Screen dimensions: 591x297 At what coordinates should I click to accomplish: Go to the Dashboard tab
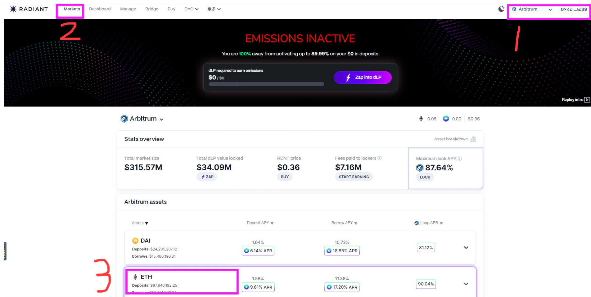click(x=100, y=9)
